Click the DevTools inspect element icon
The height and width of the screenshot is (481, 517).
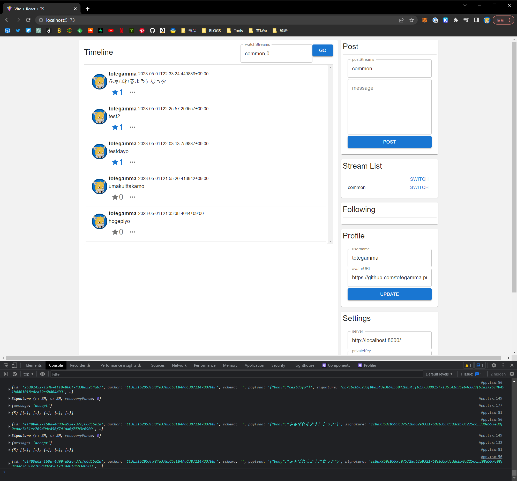pos(5,365)
